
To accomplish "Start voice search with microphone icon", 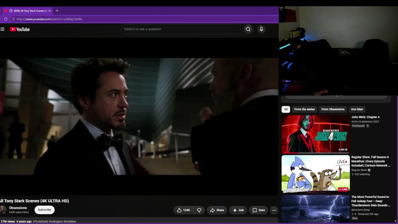I will point(261,29).
